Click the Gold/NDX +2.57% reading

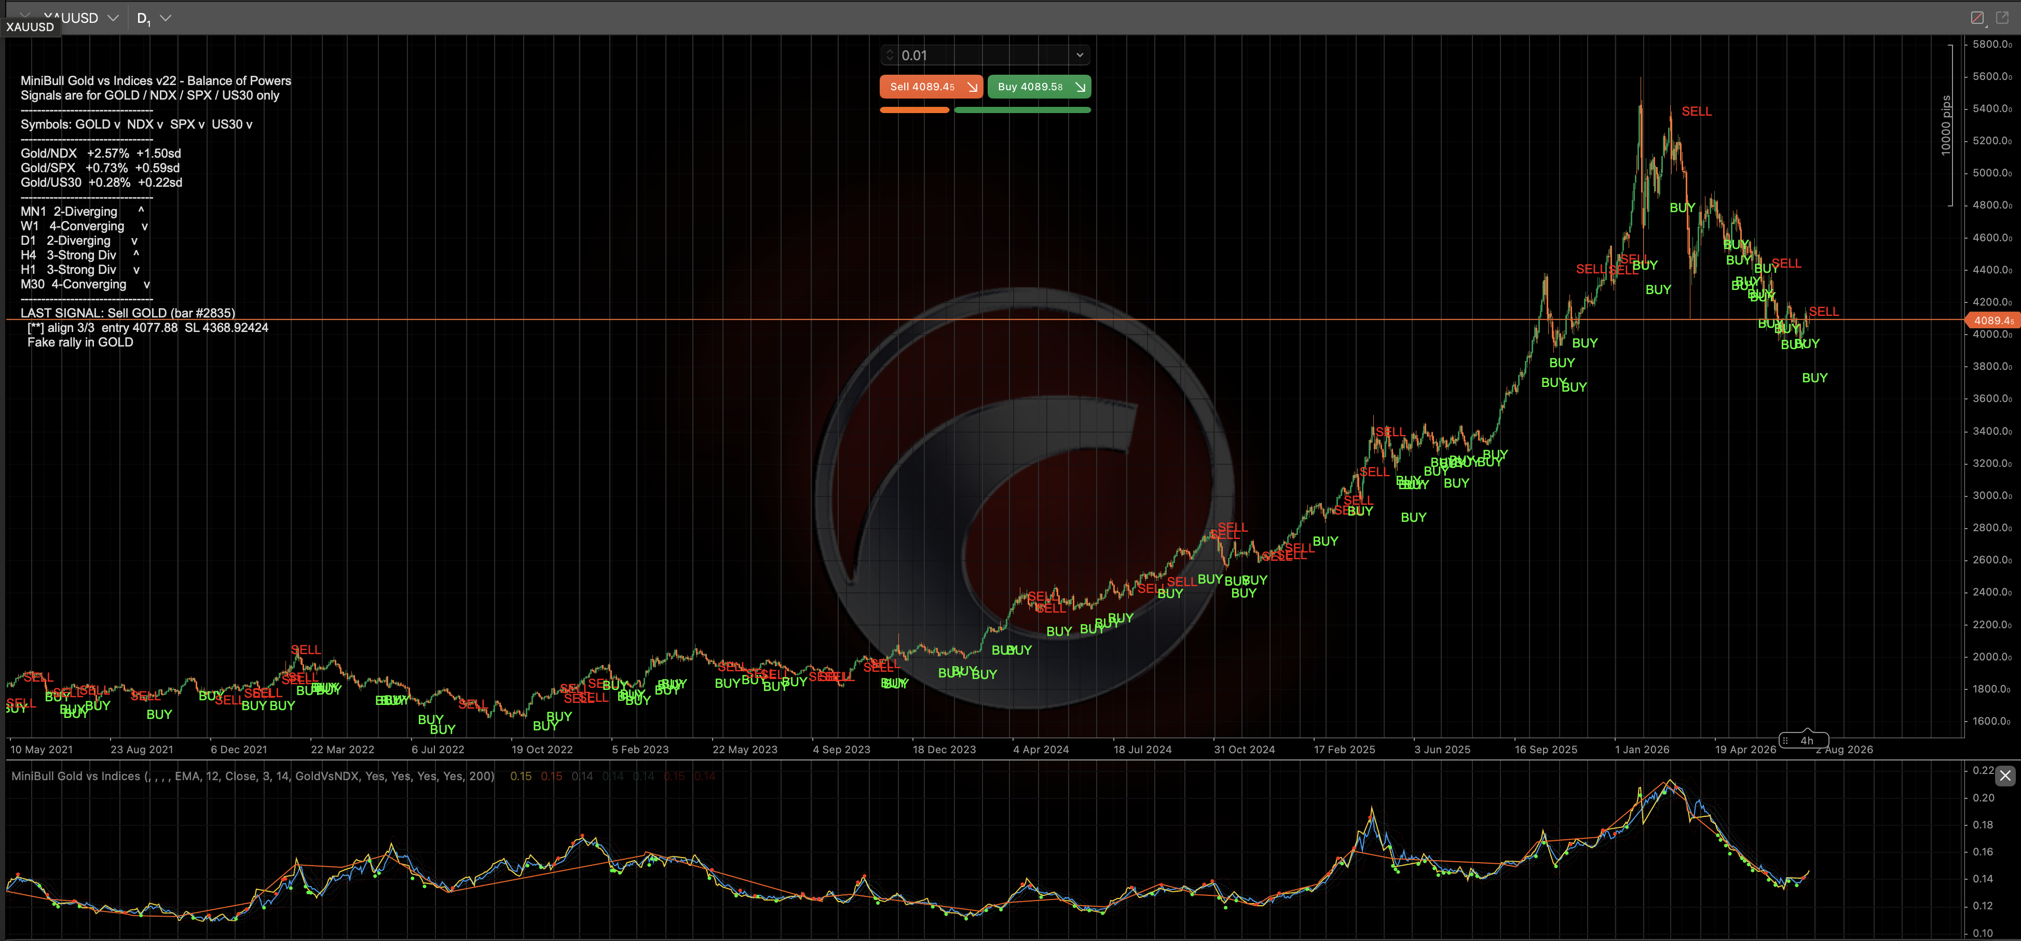[100, 153]
